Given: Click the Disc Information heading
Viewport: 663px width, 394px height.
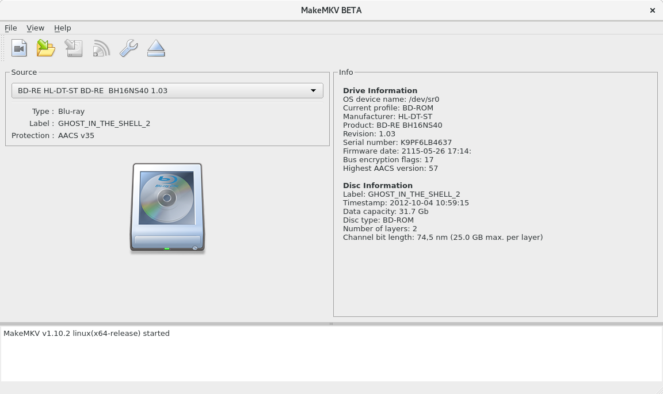Looking at the screenshot, I should point(378,185).
